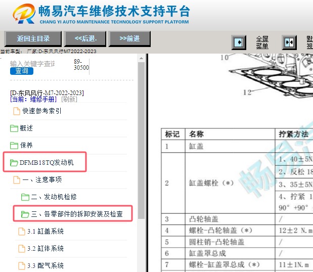Click the 缸盖罩总成 table cell

coord(230,253)
